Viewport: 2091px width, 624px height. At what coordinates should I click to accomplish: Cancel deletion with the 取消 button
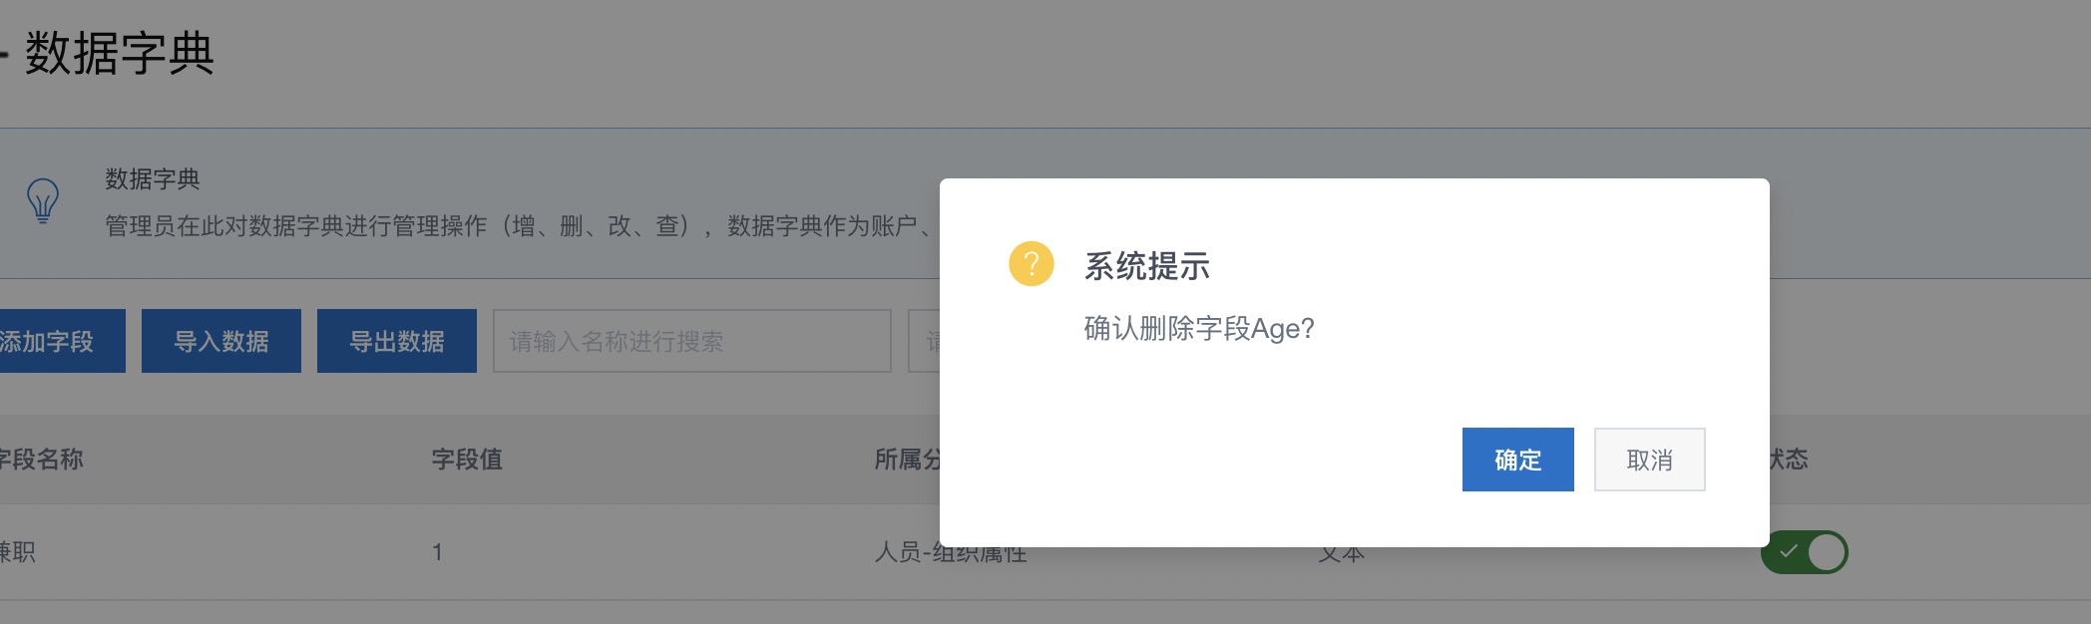click(x=1649, y=460)
